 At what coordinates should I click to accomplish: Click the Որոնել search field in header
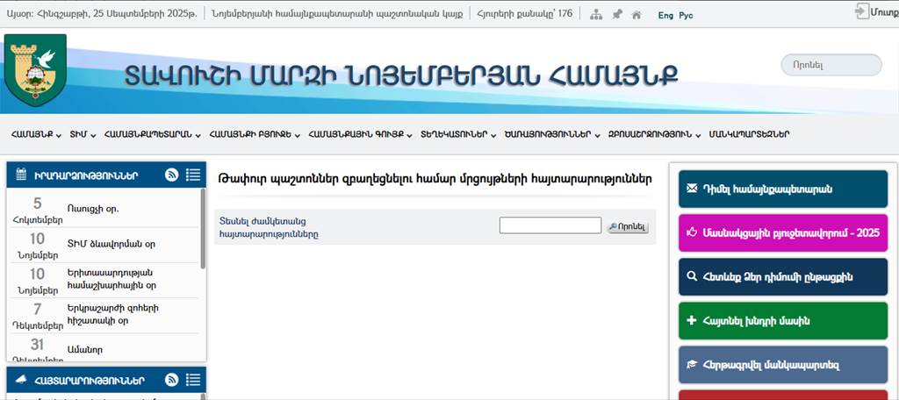(x=831, y=65)
